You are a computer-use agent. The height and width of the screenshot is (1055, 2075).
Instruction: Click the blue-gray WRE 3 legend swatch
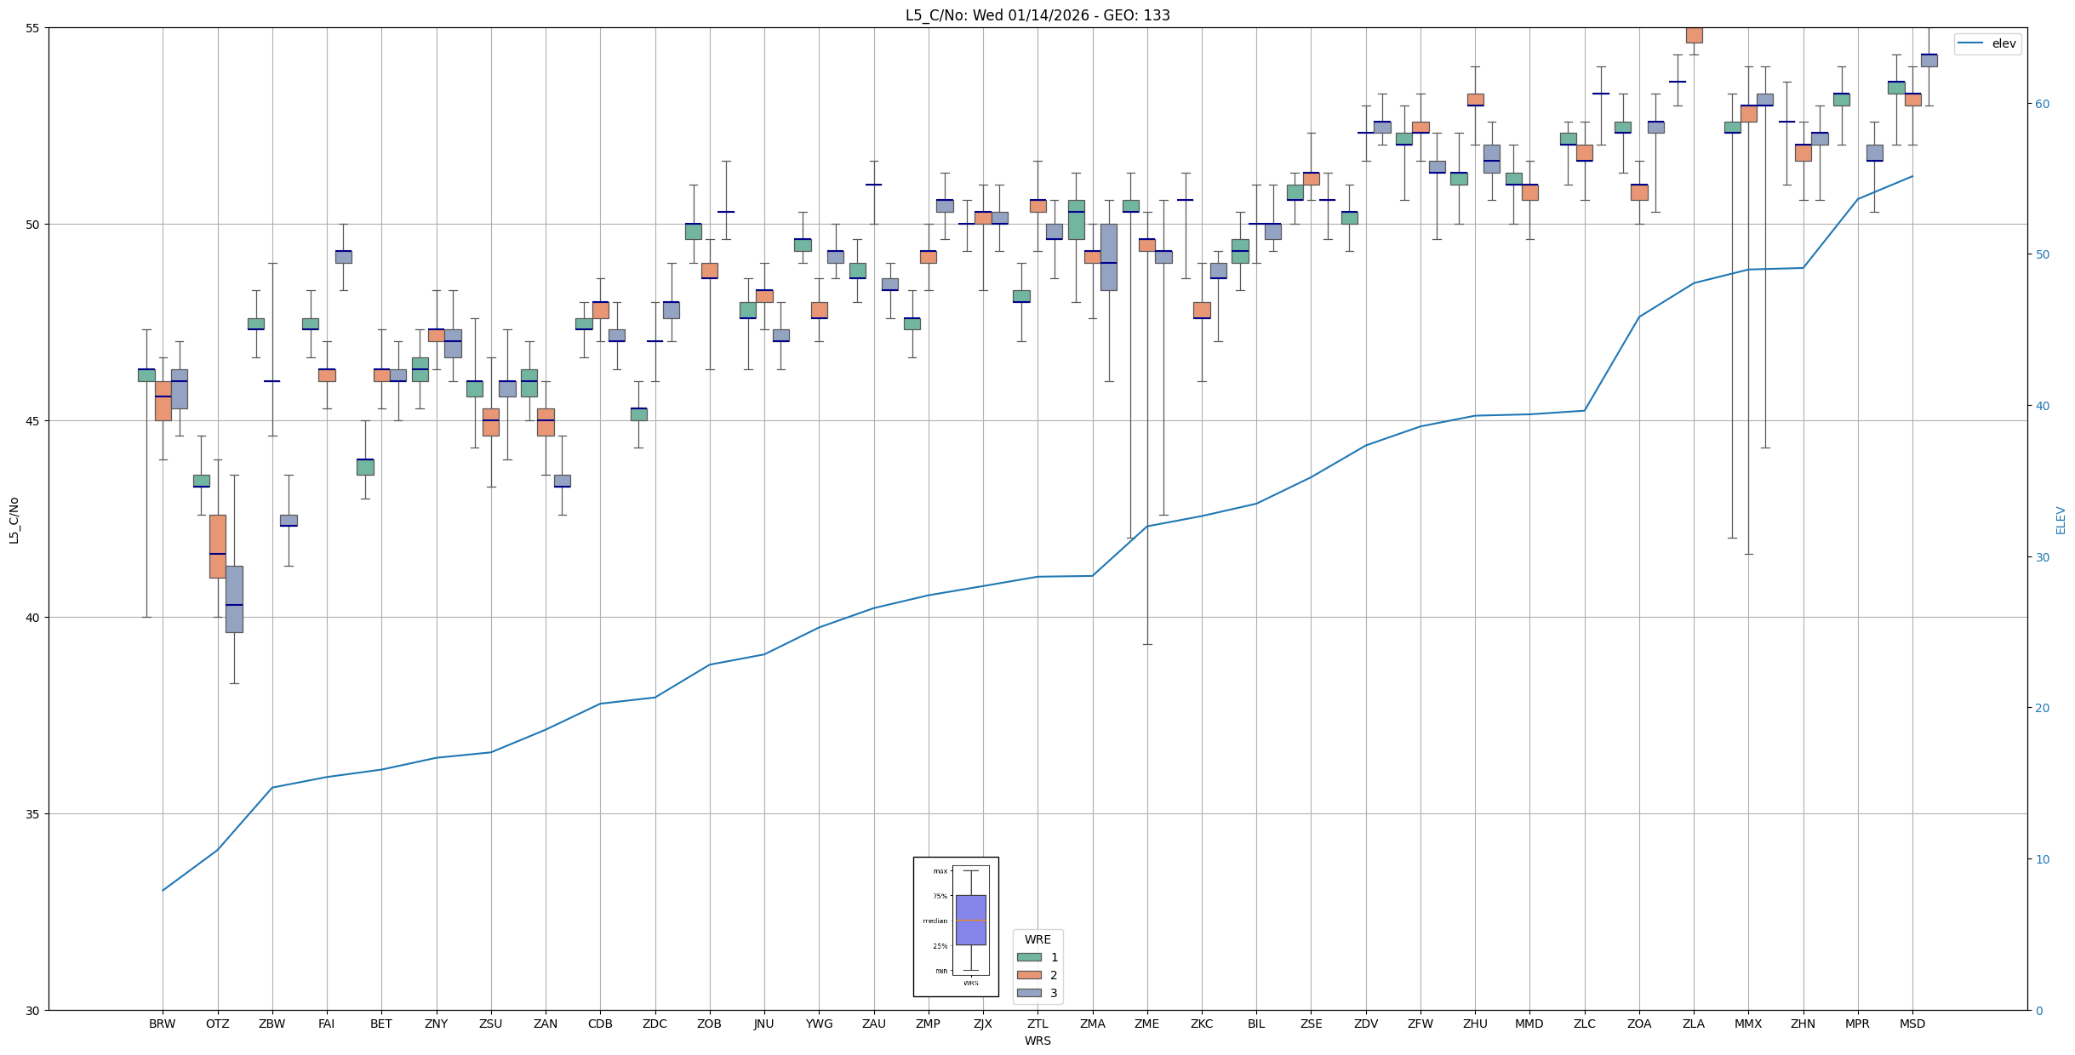click(1028, 993)
